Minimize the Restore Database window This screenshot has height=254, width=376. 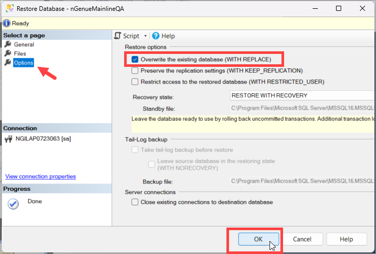tap(315, 9)
